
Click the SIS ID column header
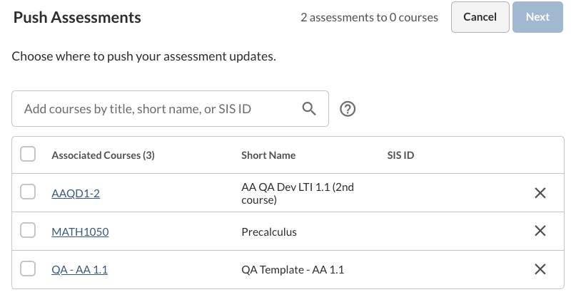pyautogui.click(x=400, y=155)
